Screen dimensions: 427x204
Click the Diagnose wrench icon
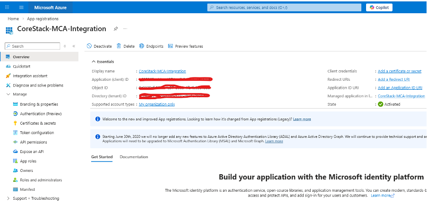click(x=8, y=85)
